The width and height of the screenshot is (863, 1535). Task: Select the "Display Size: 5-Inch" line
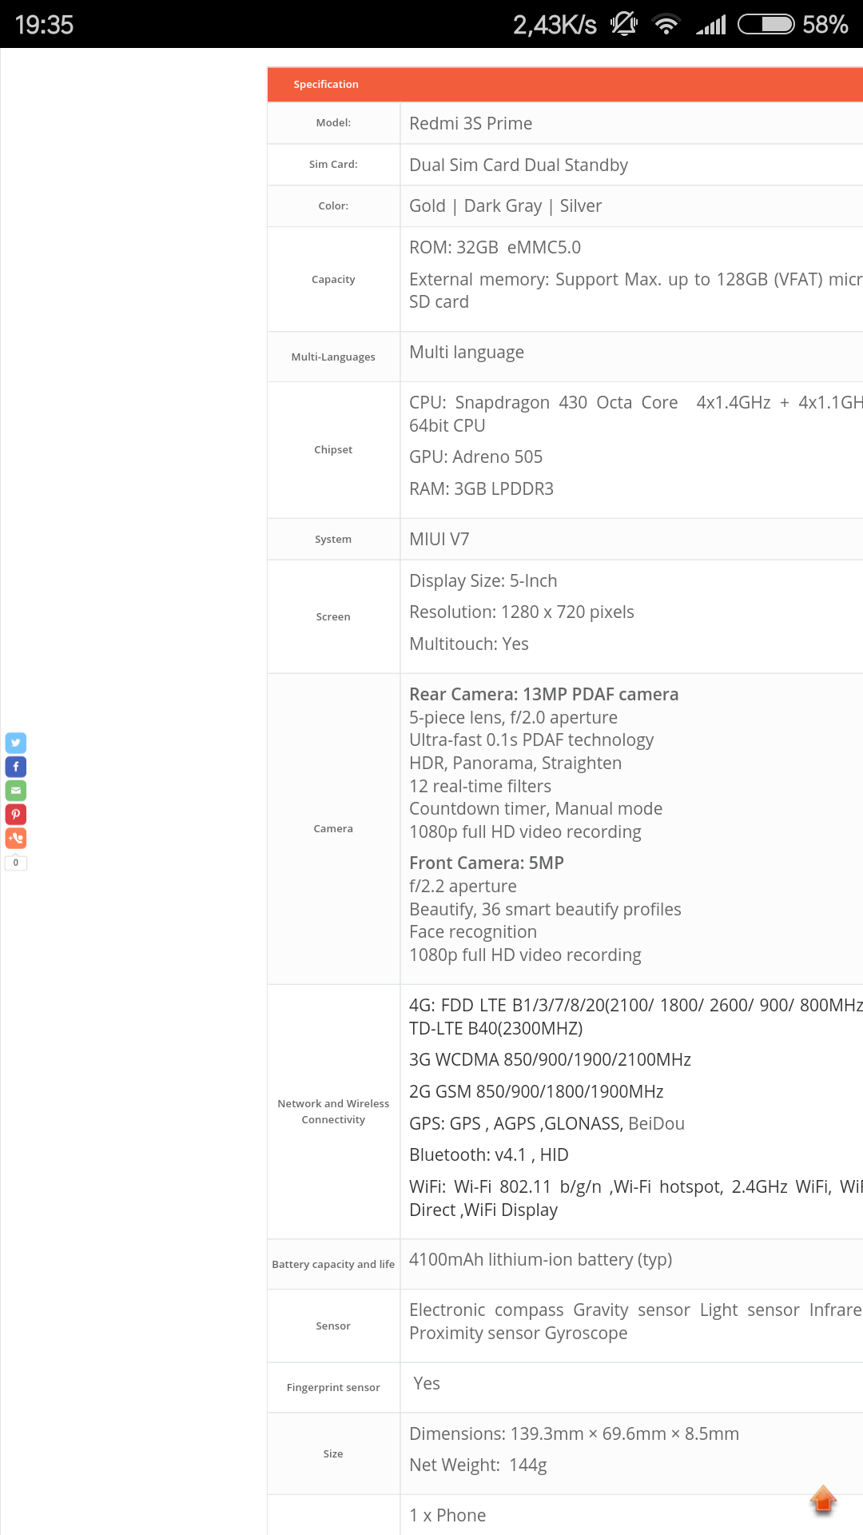click(x=483, y=580)
